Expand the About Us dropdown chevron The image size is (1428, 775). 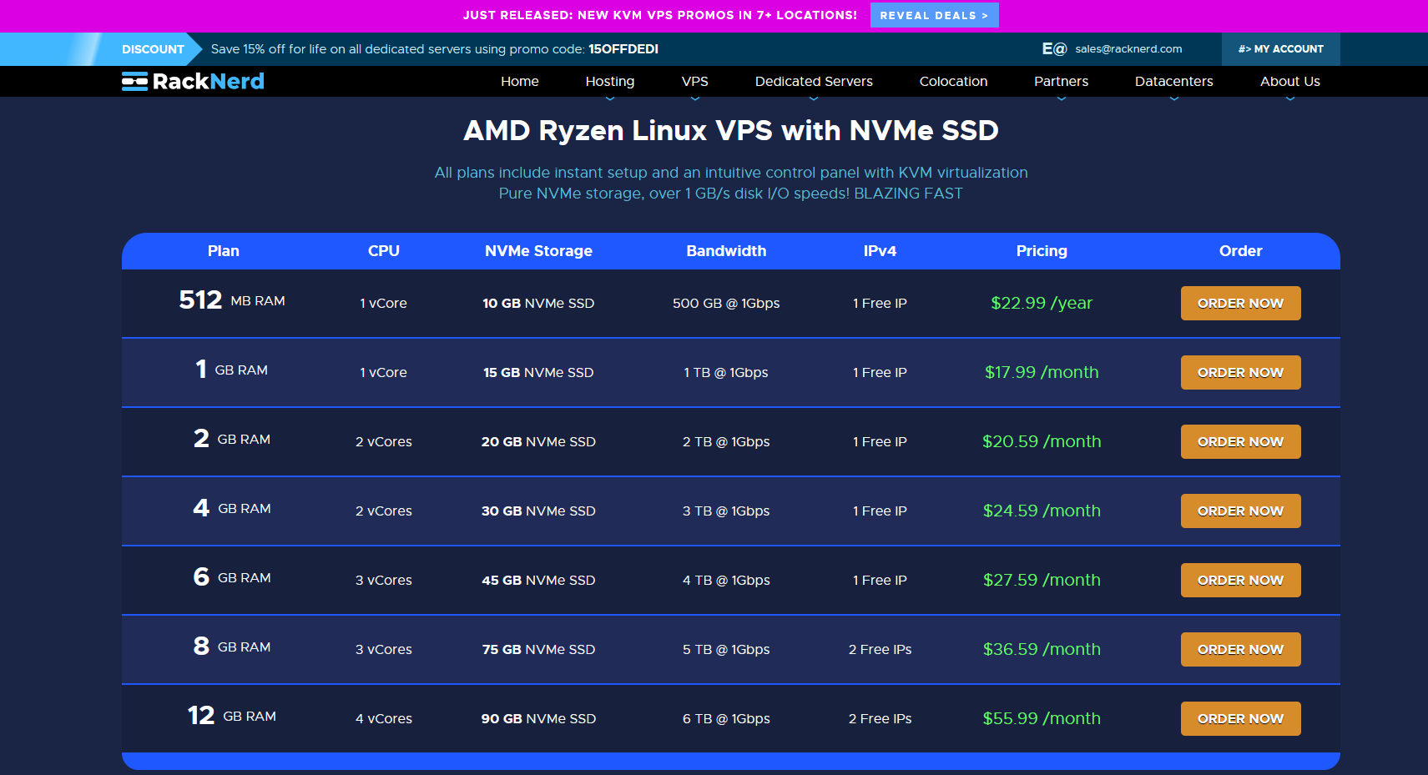(x=1290, y=98)
